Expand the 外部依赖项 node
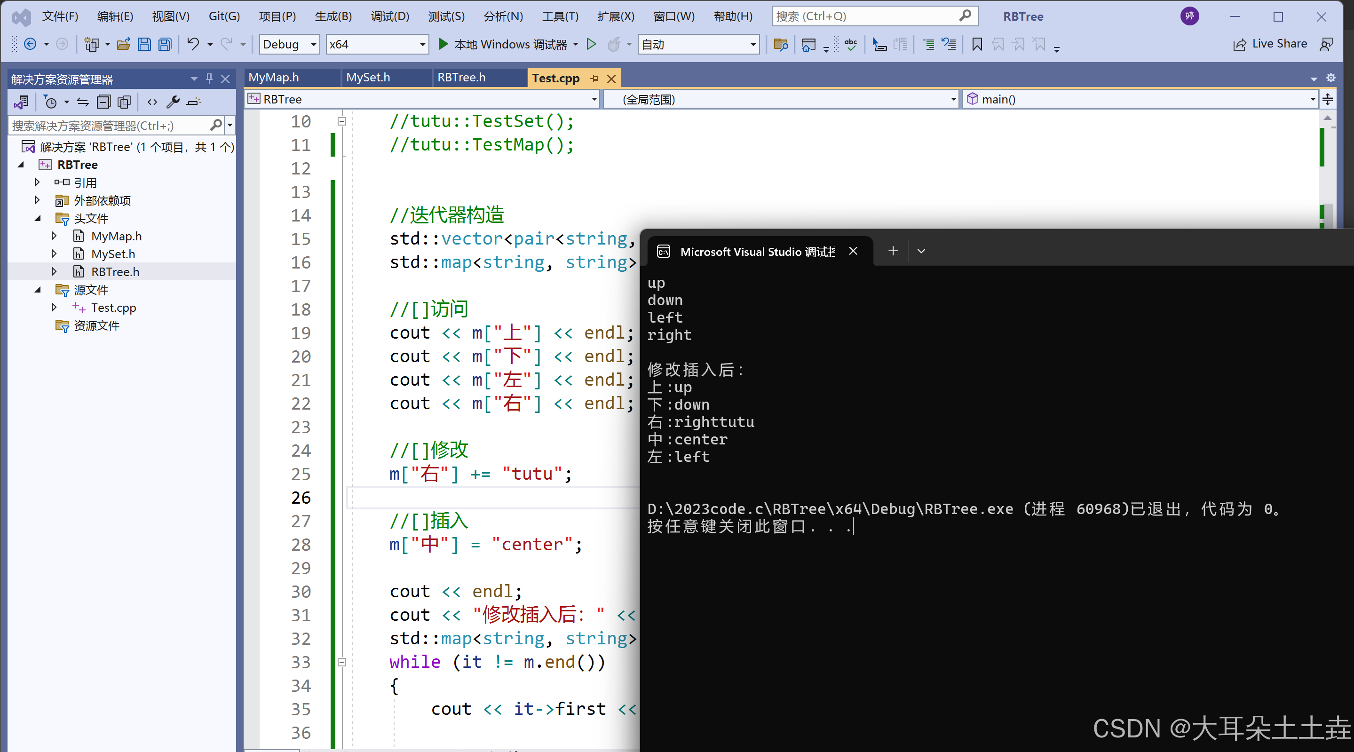This screenshot has height=752, width=1354. coord(37,200)
